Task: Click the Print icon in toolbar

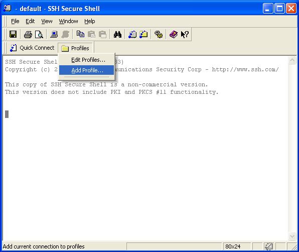Action: tap(28, 35)
